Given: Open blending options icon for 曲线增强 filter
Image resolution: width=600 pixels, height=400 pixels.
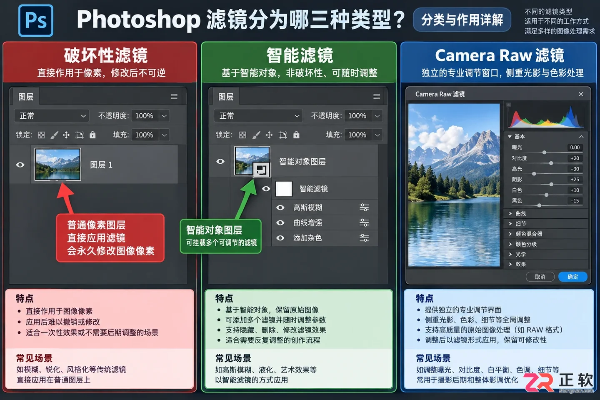Looking at the screenshot, I should (x=364, y=222).
